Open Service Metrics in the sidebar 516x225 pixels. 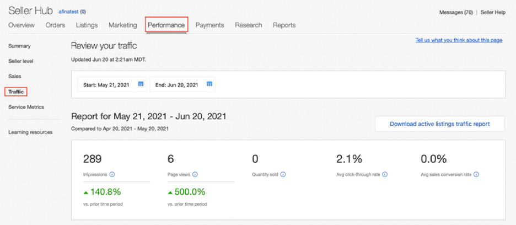tap(26, 107)
